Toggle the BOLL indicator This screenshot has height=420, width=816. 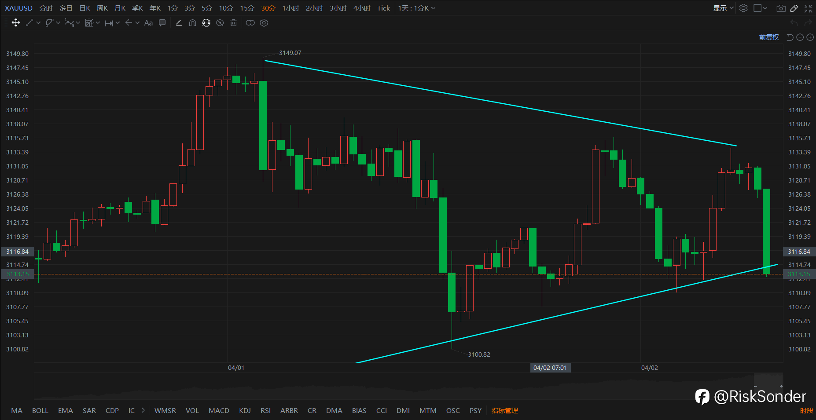coord(40,411)
